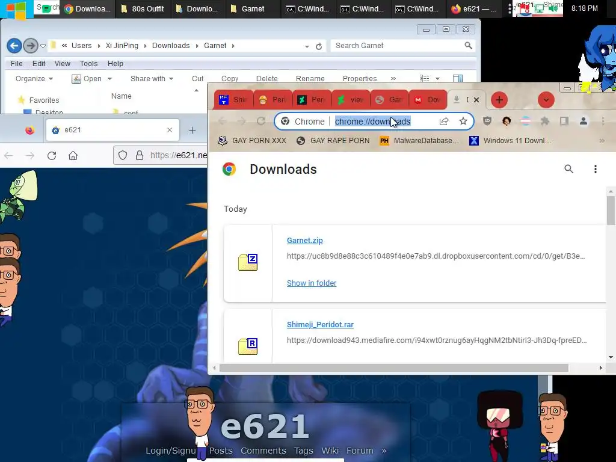Open the Garnet.zip download link
616x462 pixels.
point(304,241)
